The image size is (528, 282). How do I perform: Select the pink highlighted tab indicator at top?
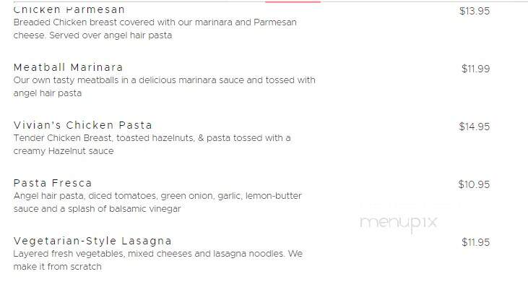pos(293,1)
